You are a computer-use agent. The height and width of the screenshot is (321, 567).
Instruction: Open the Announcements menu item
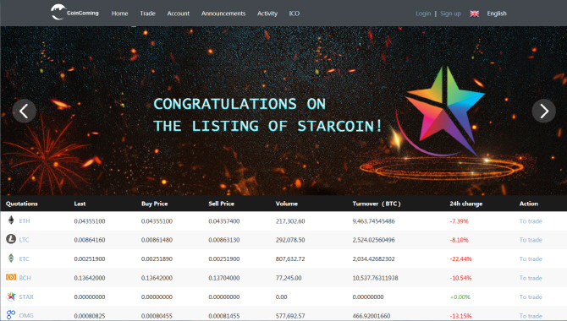tap(223, 14)
